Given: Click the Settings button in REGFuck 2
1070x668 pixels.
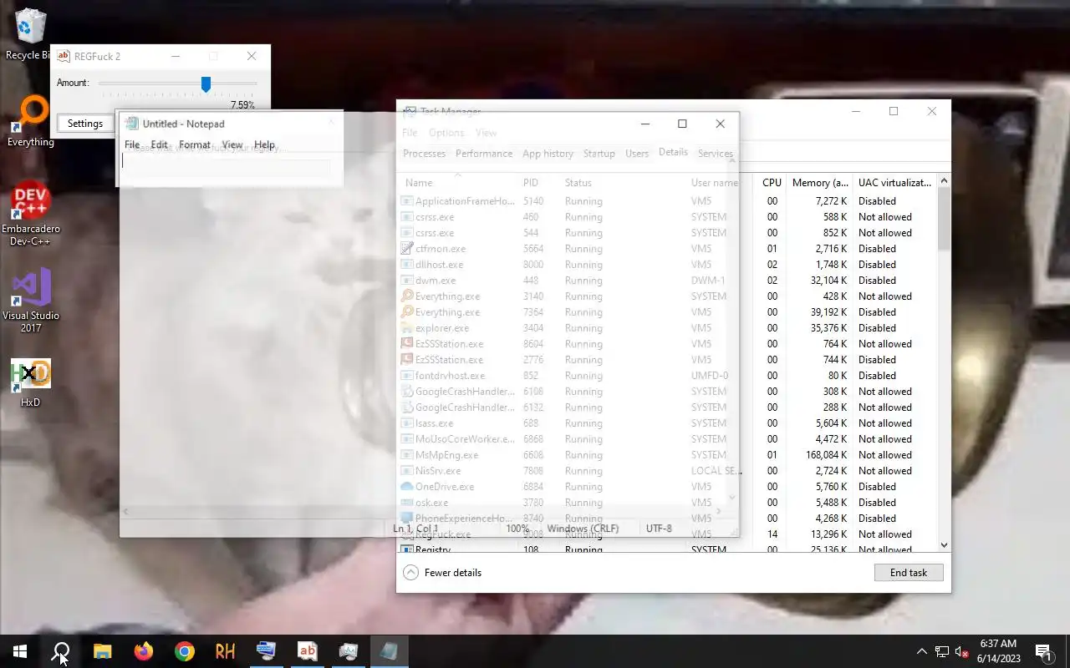Looking at the screenshot, I should [x=85, y=124].
